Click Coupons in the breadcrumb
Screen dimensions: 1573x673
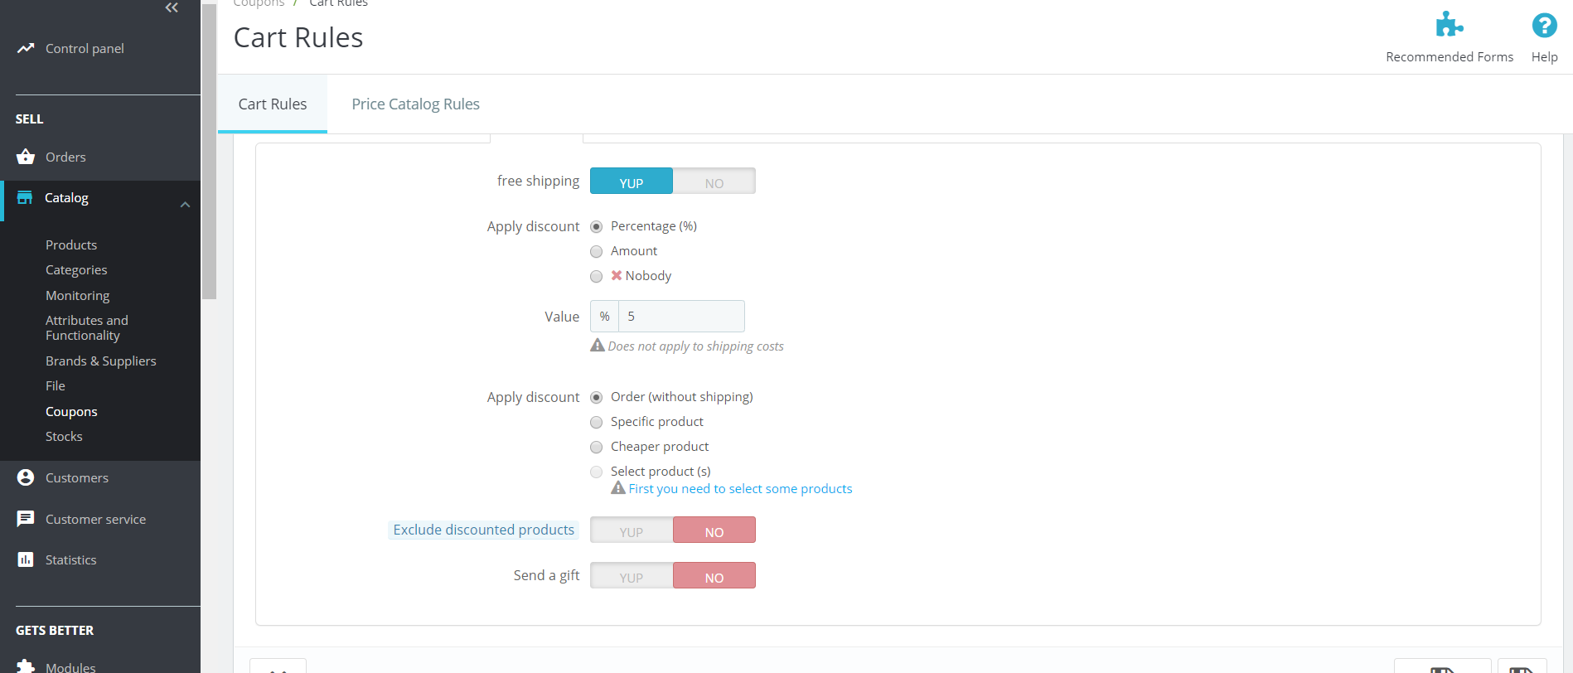pyautogui.click(x=259, y=3)
